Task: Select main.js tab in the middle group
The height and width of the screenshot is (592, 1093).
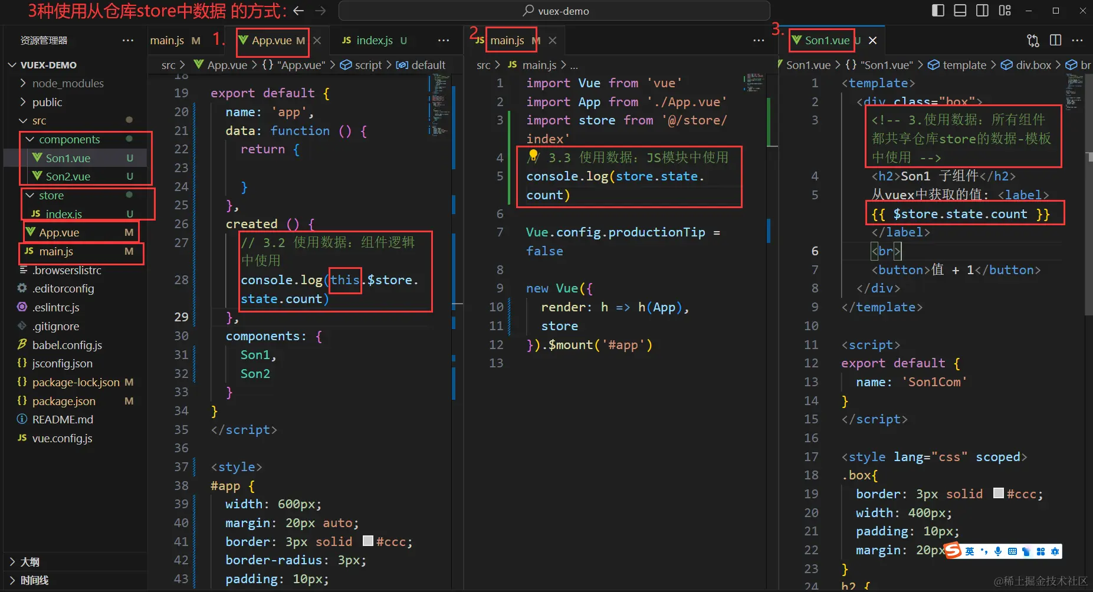Action: click(x=508, y=40)
